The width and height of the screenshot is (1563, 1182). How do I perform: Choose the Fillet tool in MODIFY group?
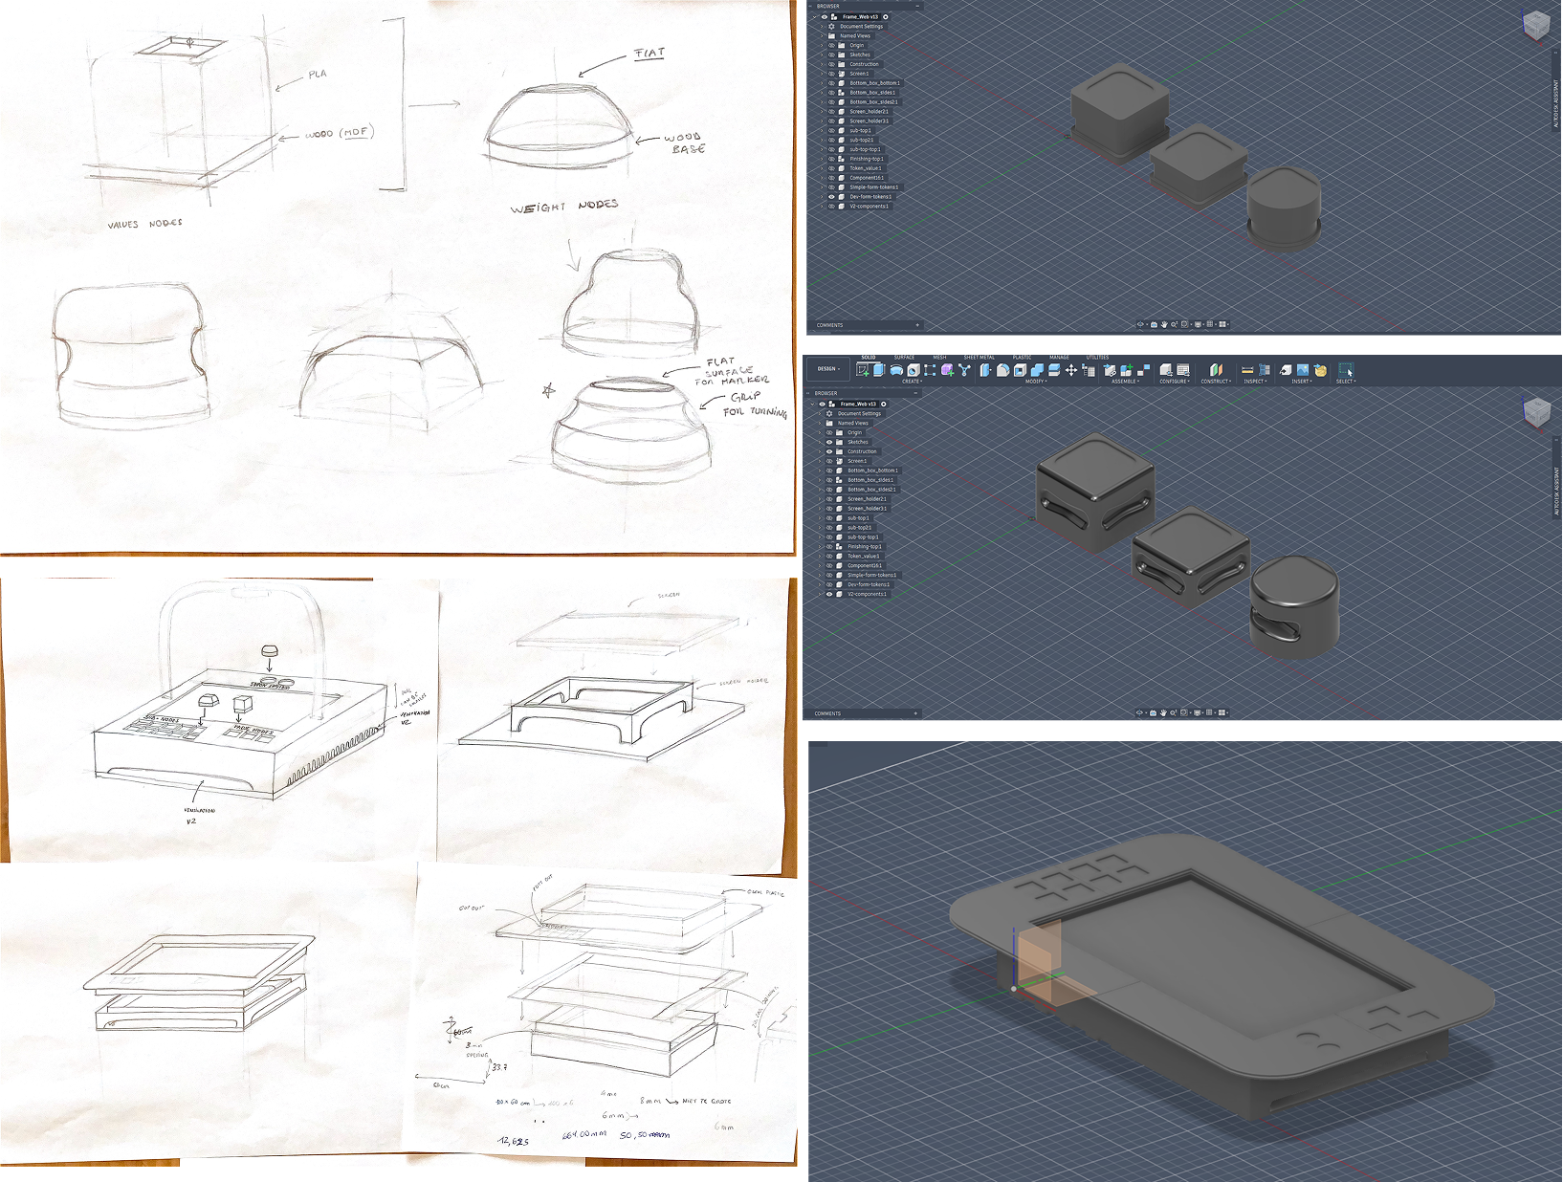pos(1003,369)
